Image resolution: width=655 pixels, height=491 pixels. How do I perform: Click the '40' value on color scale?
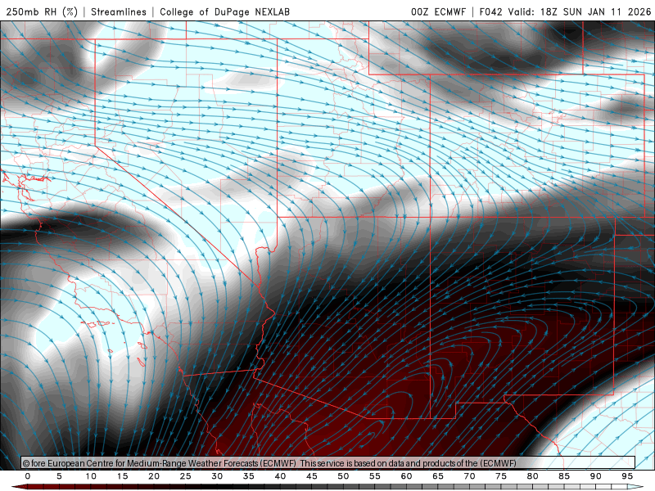click(280, 476)
